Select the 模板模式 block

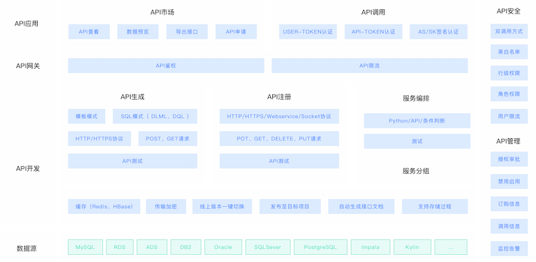[x=86, y=116]
